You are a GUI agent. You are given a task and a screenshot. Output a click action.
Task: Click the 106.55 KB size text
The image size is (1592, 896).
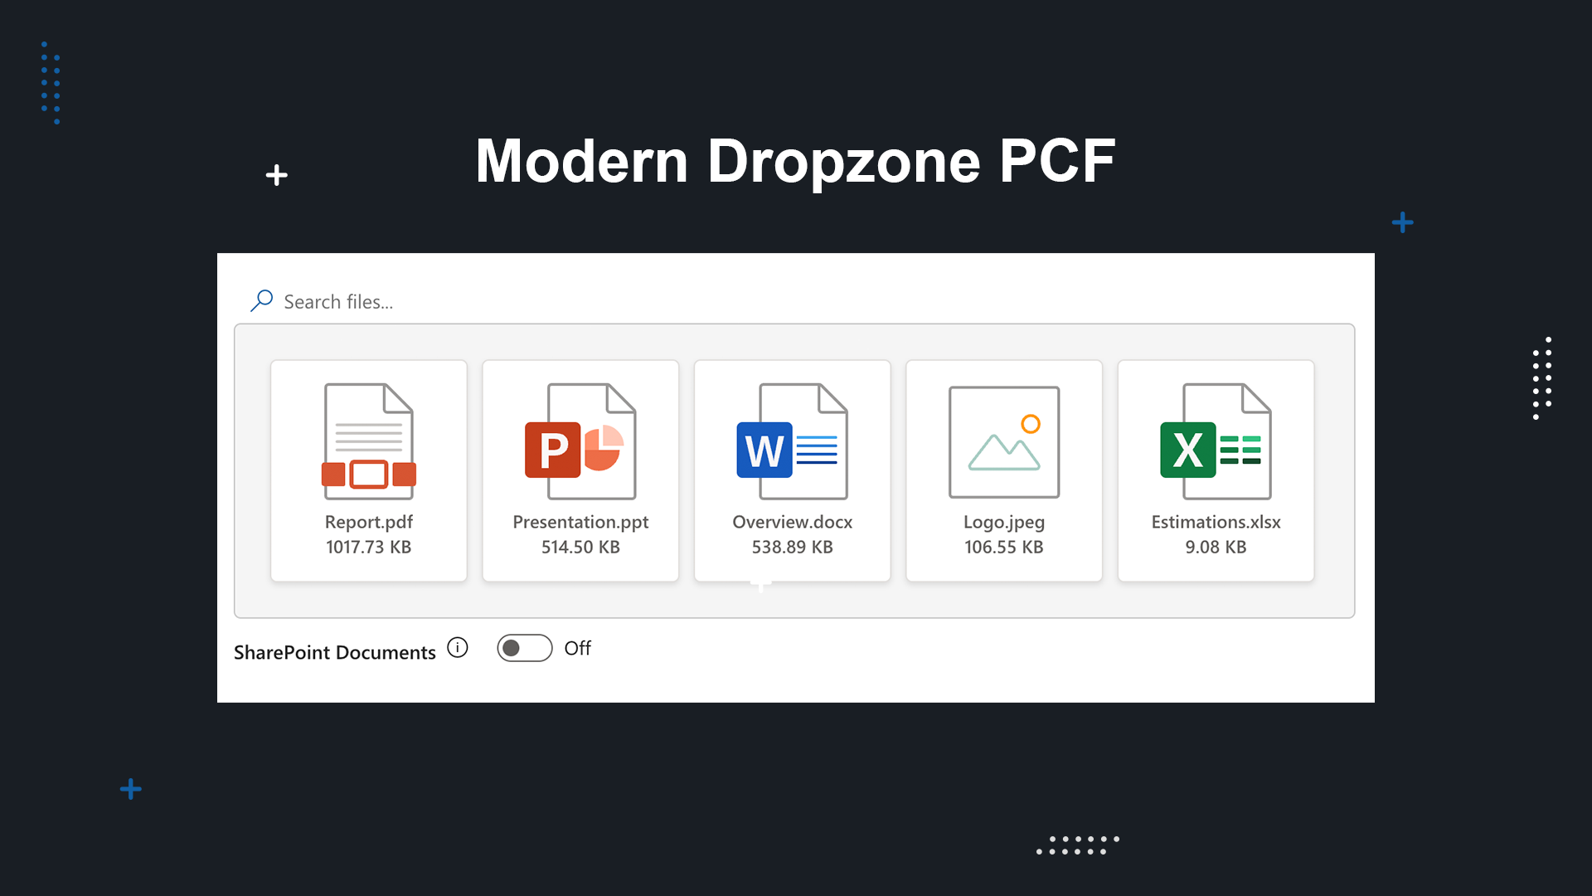(x=1004, y=547)
